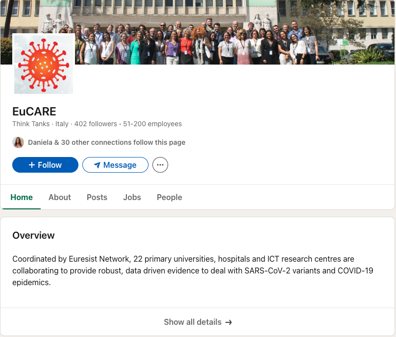Select the People tab
Screen dimensions: 396x337
[x=170, y=197]
